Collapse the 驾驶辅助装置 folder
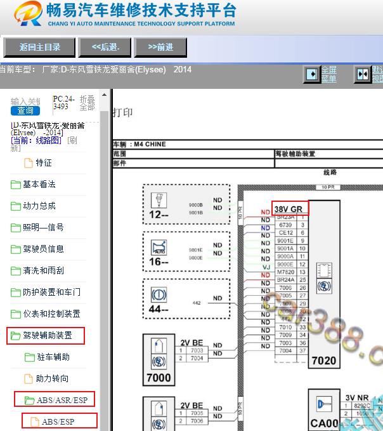Viewport: 383px width, 431px height. pos(48,336)
